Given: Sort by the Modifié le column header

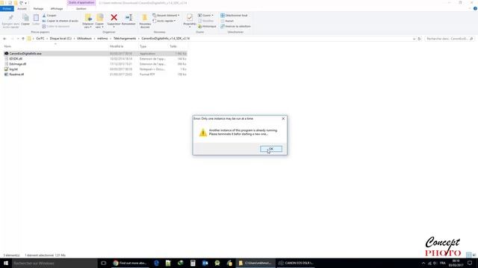Looking at the screenshot, I should (x=117, y=46).
